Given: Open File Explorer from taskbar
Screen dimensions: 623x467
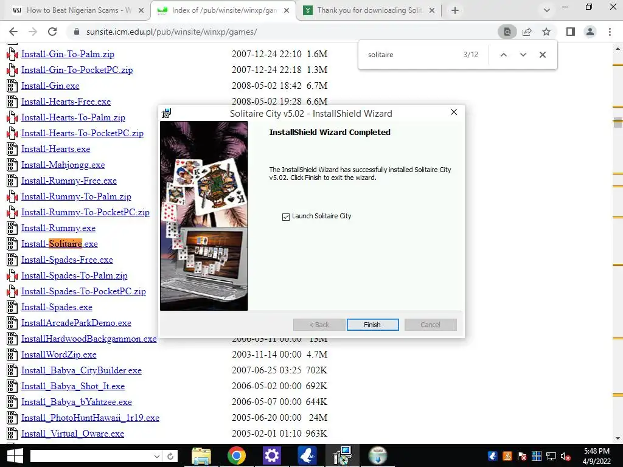Looking at the screenshot, I should coord(201,455).
